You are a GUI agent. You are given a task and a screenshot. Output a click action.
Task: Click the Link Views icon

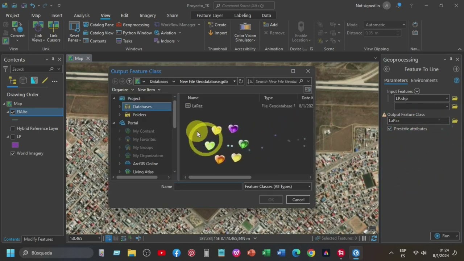point(38,31)
